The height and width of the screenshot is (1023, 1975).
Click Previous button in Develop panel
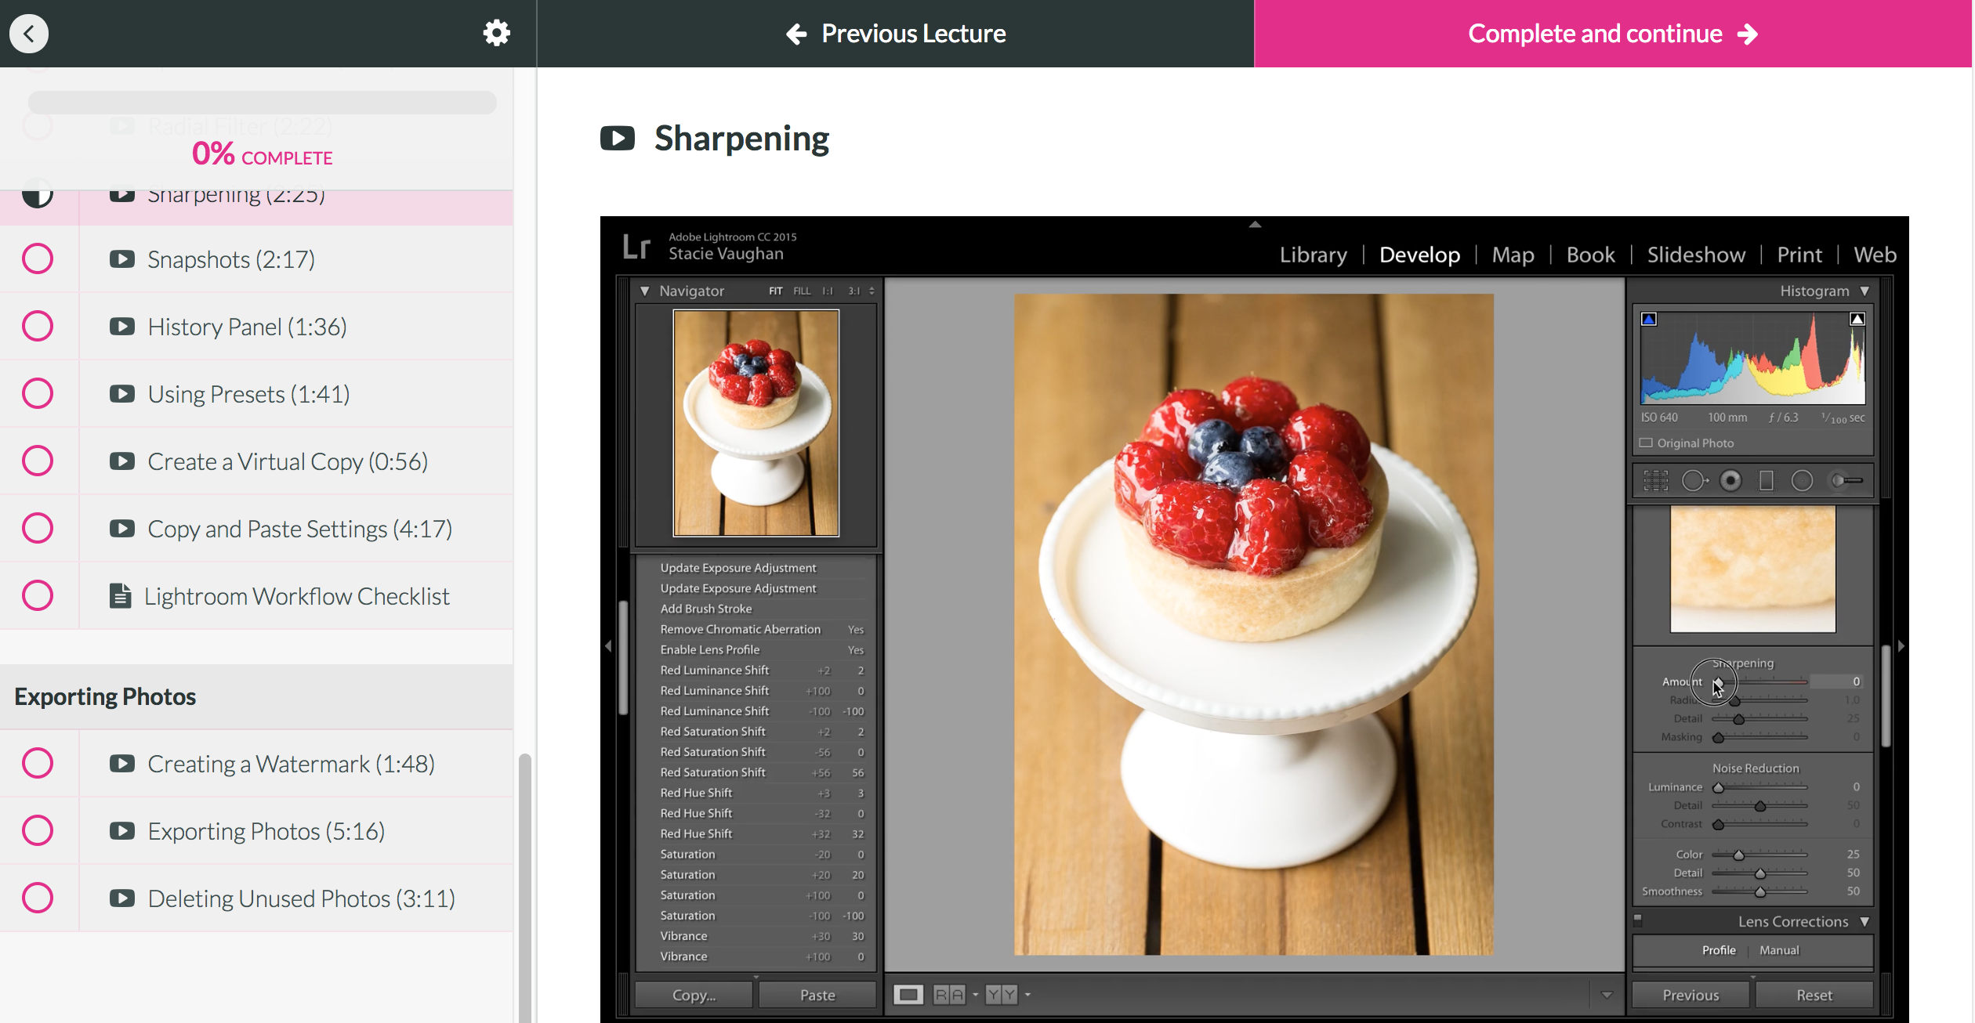(1691, 995)
